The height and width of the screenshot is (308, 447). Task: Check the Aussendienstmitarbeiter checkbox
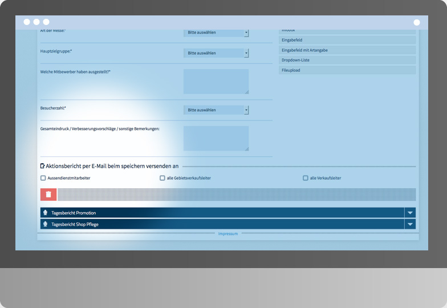tap(43, 178)
